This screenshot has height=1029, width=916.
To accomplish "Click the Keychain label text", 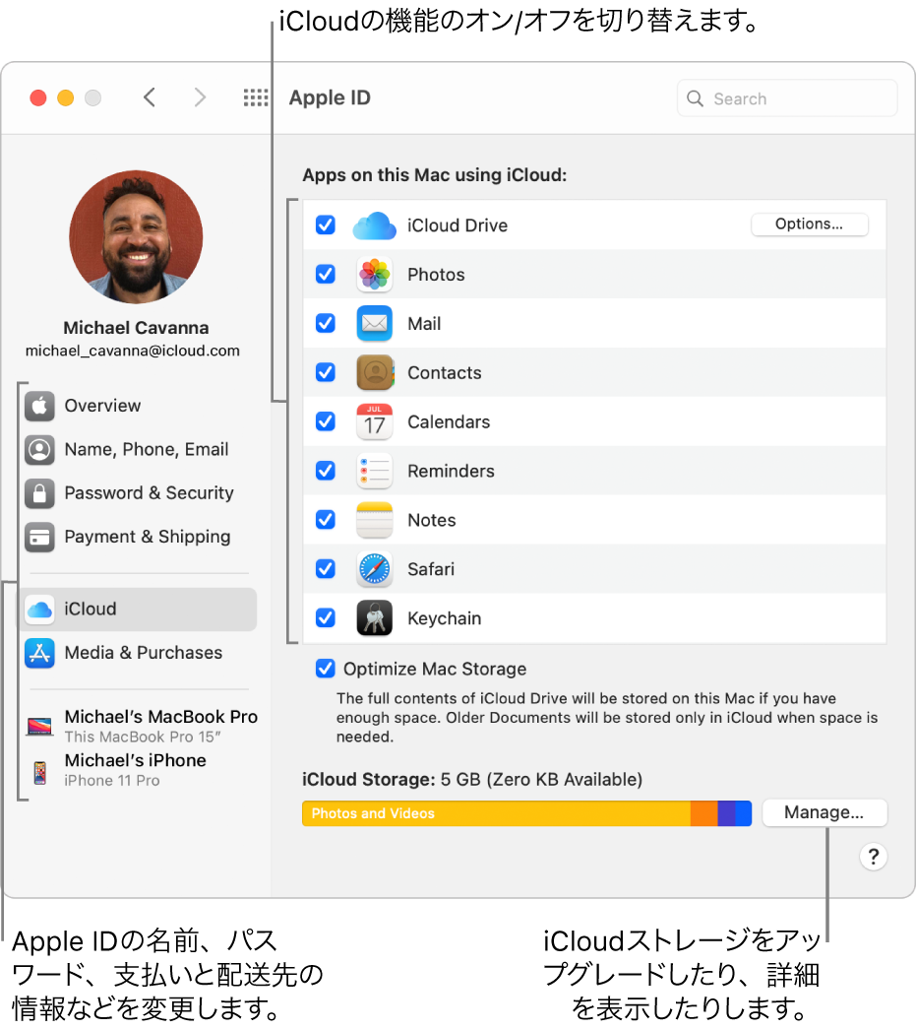I will point(445,618).
